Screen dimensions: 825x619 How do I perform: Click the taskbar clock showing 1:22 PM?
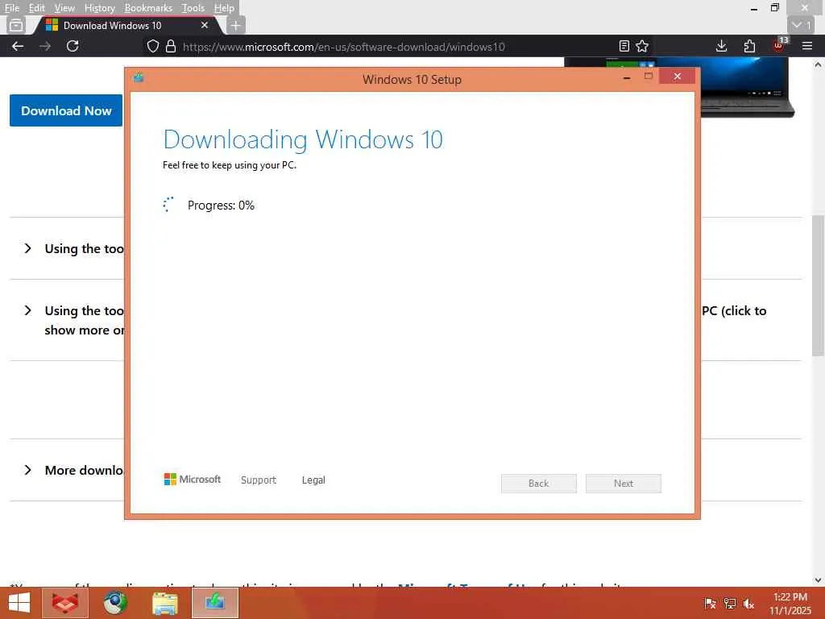click(790, 603)
